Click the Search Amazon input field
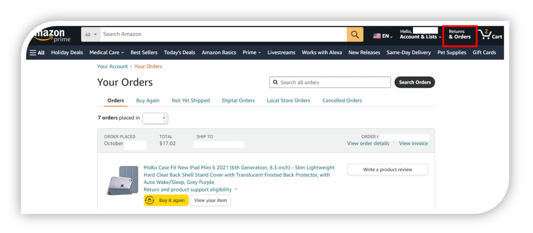 pyautogui.click(x=224, y=34)
